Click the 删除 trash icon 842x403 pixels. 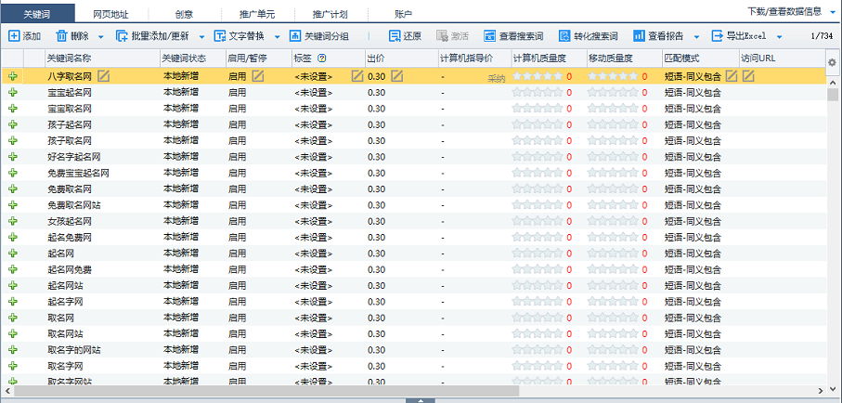click(62, 36)
